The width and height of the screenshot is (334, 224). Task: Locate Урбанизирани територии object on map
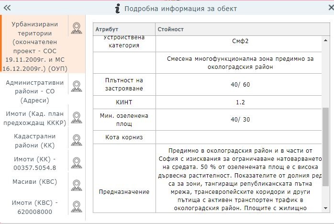[76, 28]
